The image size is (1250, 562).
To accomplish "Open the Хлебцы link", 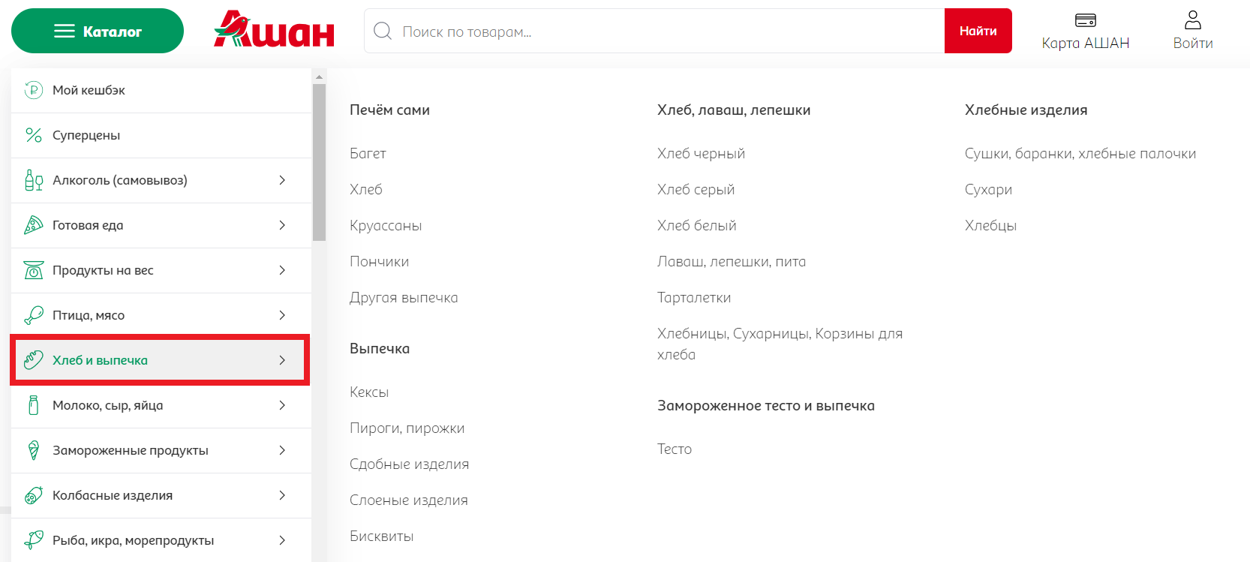I will (990, 225).
